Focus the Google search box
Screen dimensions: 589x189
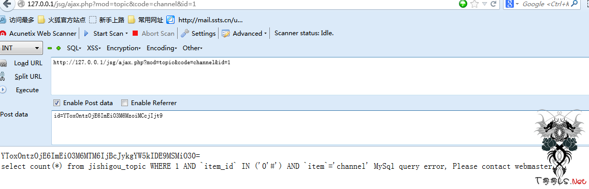pos(545,4)
